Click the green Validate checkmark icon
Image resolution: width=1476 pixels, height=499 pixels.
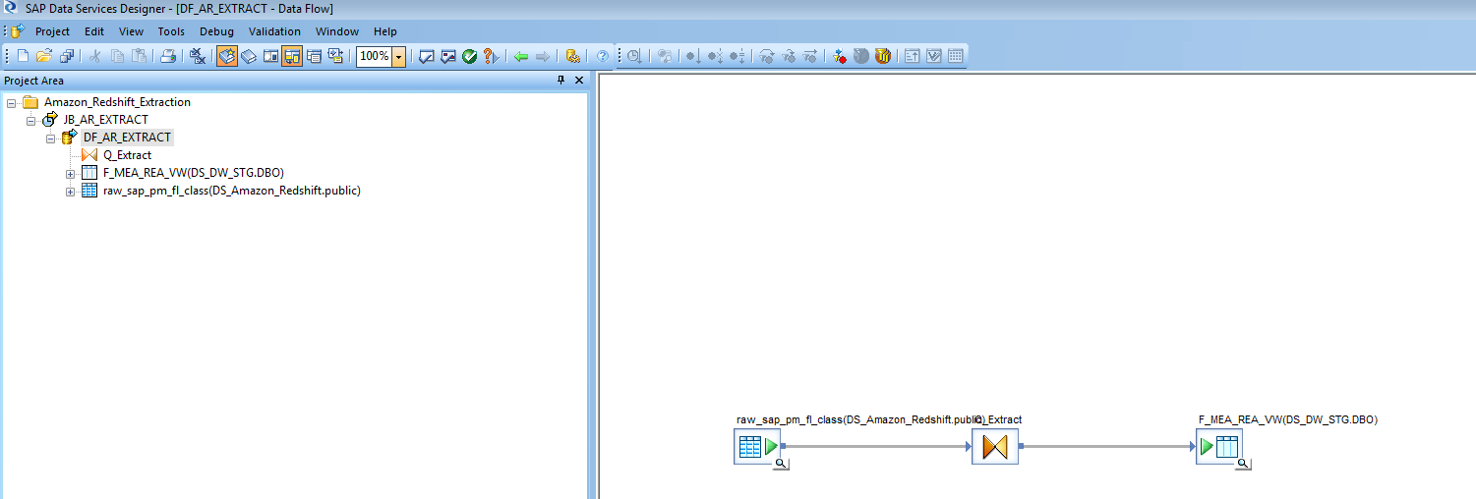pos(469,57)
